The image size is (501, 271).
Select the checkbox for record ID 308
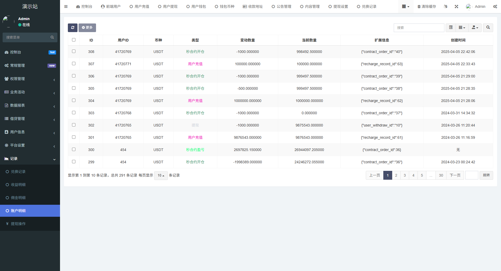[x=74, y=51]
